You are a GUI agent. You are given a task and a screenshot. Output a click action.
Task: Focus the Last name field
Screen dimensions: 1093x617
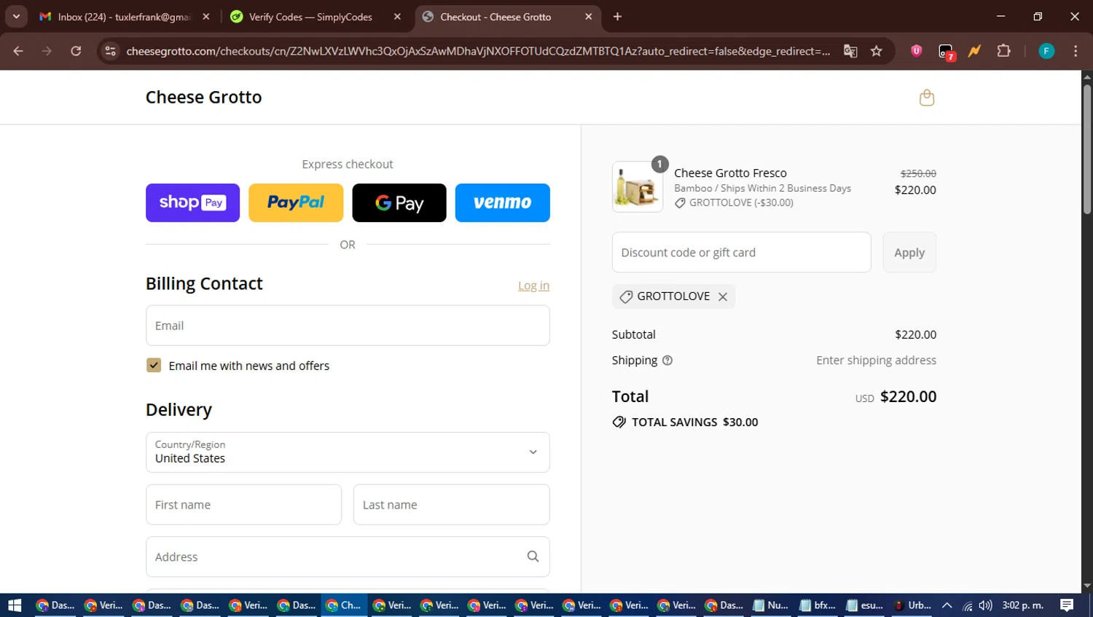452,505
